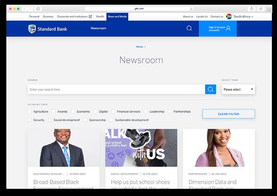Tick the Social development checkbox
The width and height of the screenshot is (277, 196).
(x=50, y=120)
